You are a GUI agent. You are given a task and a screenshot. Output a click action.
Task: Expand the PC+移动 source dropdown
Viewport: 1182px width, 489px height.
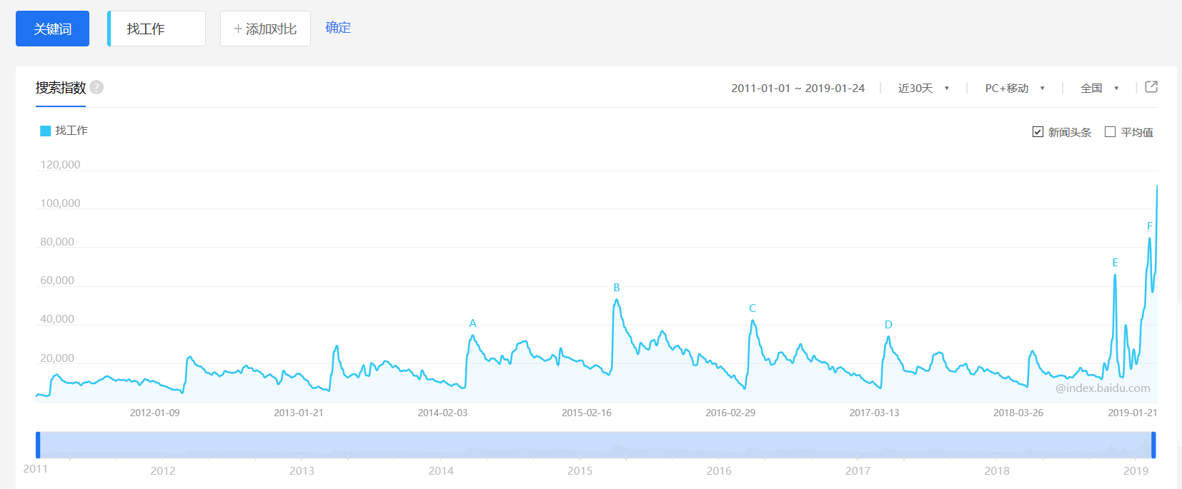pyautogui.click(x=1015, y=88)
